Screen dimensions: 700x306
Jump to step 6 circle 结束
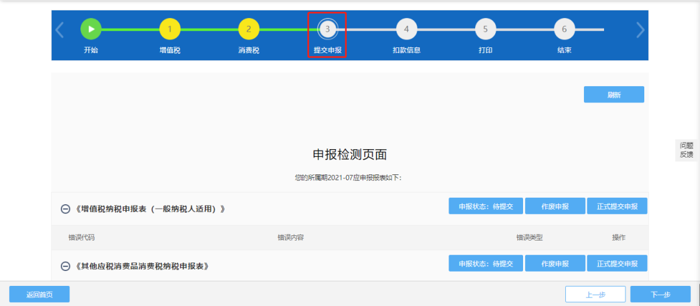coord(565,29)
